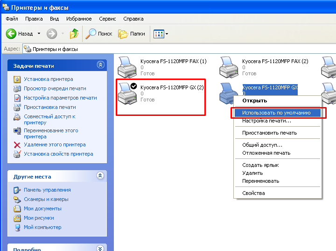Collapse the Задачи печати panel
This screenshot has height=251, width=336.
(x=100, y=65)
